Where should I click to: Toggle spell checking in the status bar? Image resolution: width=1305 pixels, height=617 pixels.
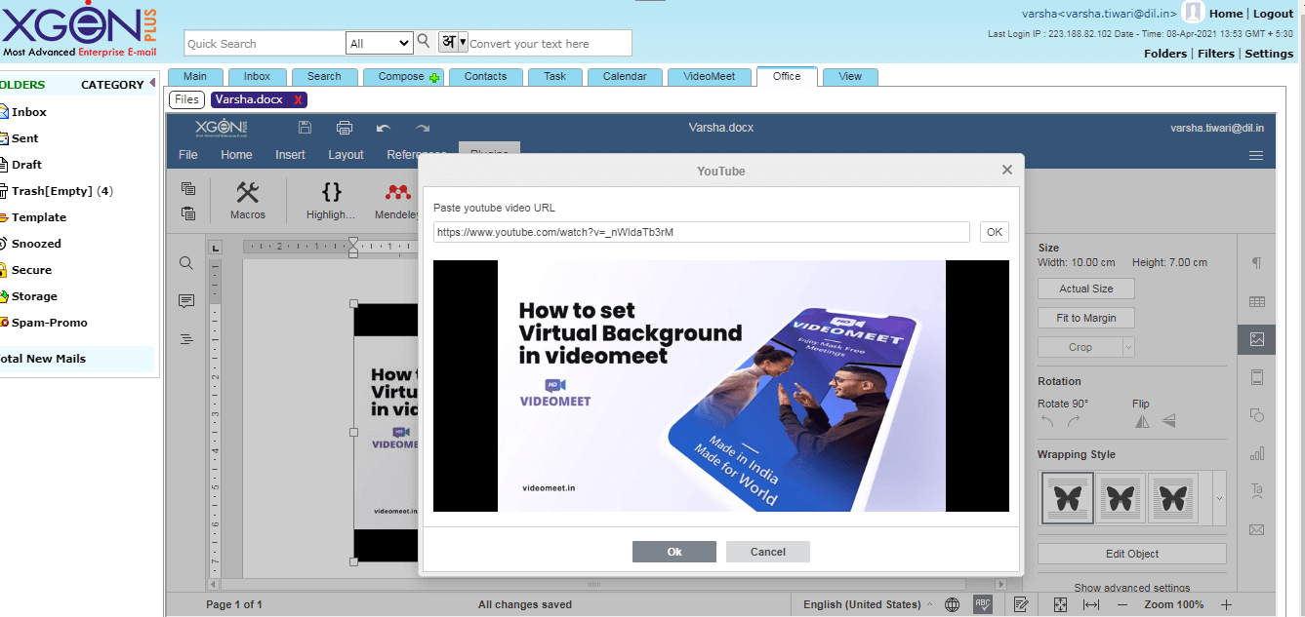[983, 604]
